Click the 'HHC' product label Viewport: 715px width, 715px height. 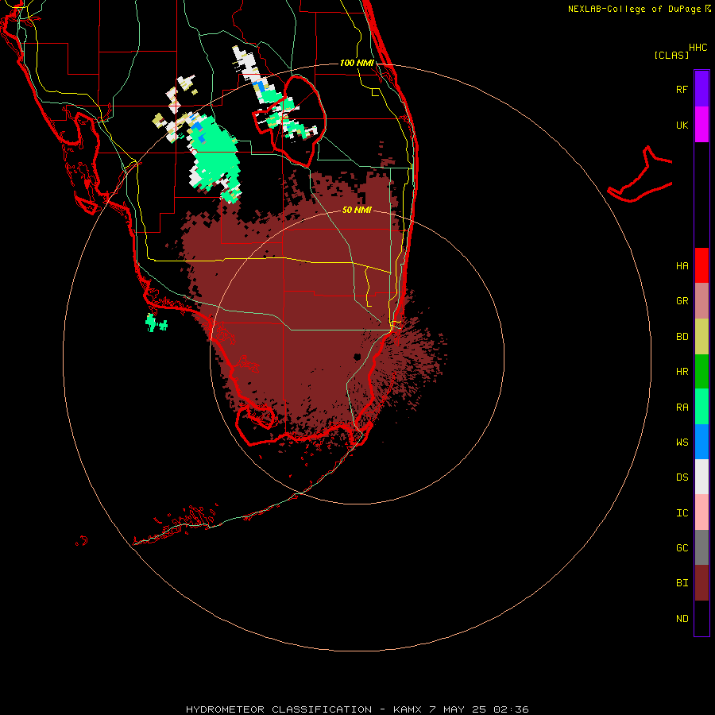coord(698,48)
